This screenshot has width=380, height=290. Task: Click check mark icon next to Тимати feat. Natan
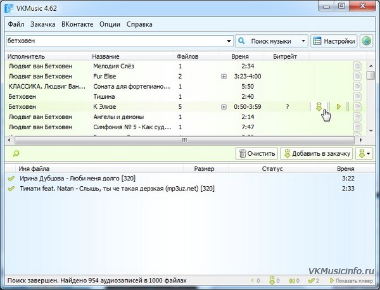(11, 189)
